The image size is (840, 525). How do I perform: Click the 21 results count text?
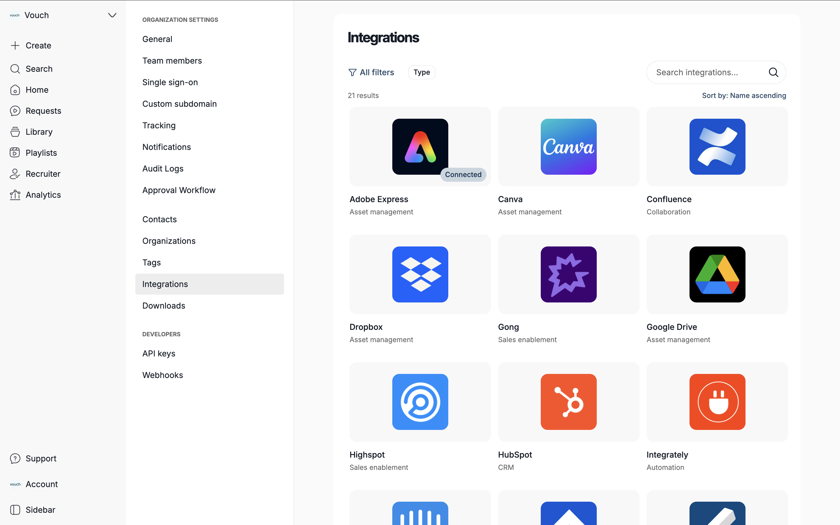pyautogui.click(x=363, y=95)
